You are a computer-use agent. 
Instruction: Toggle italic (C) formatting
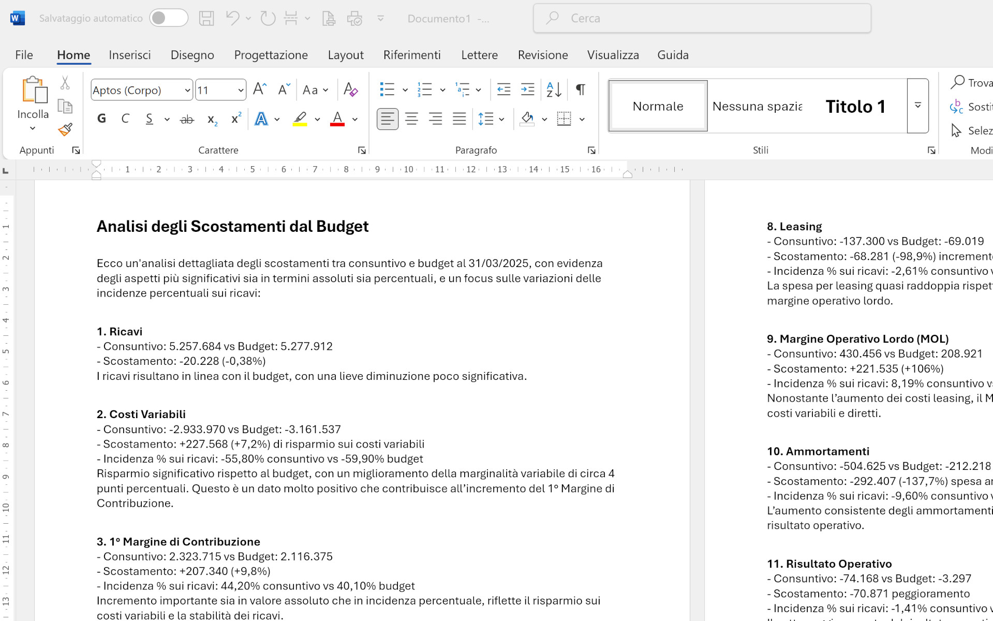click(x=125, y=119)
